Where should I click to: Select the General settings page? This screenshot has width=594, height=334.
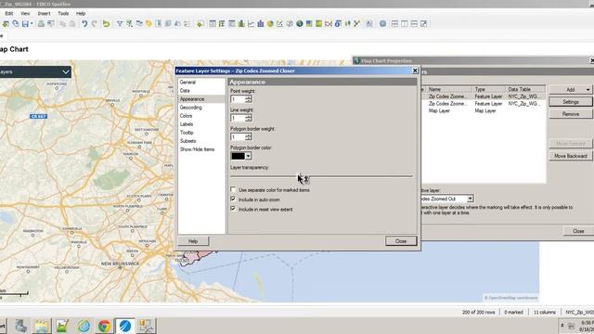pyautogui.click(x=187, y=83)
